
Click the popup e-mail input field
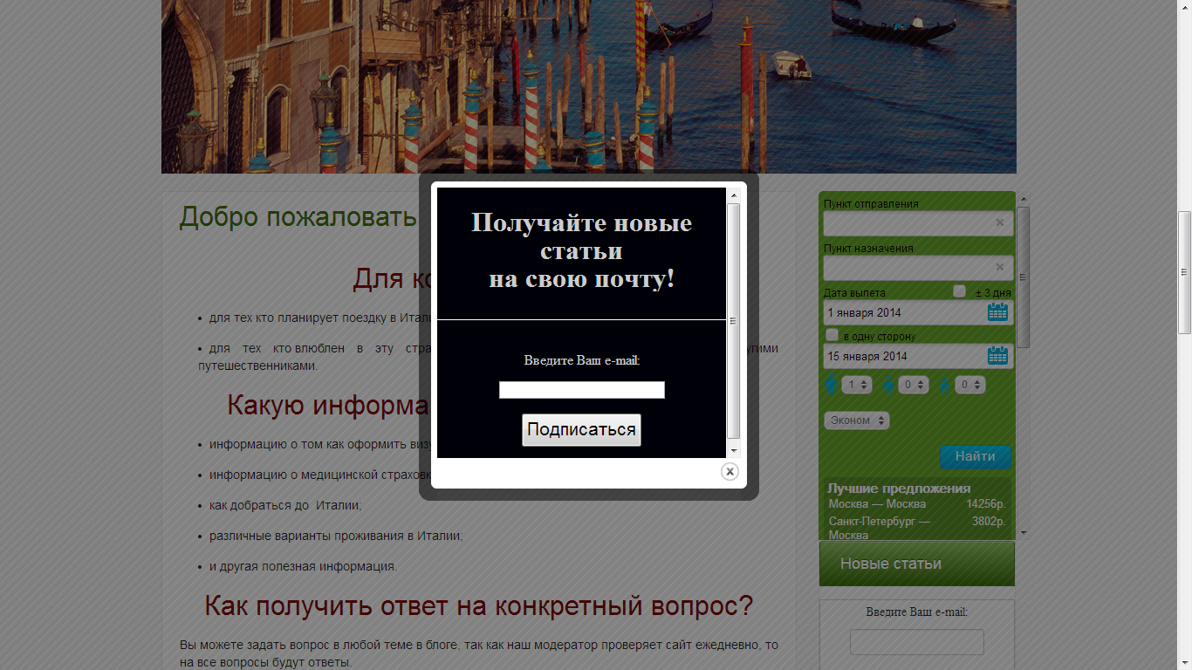(581, 389)
